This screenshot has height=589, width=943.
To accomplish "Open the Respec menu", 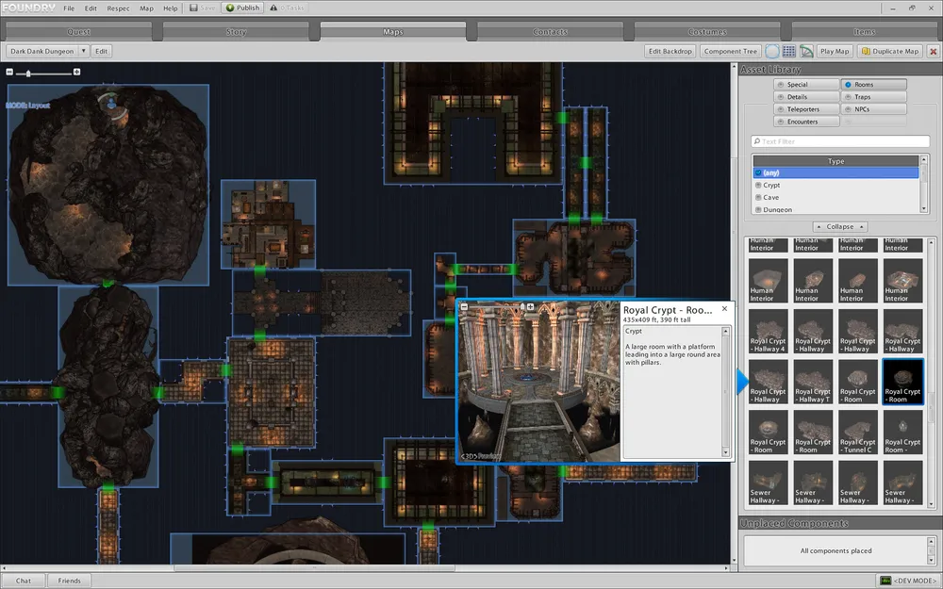I will pos(119,8).
